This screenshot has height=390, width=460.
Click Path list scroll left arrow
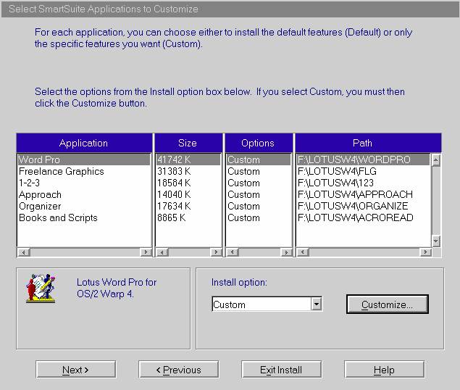pos(303,252)
